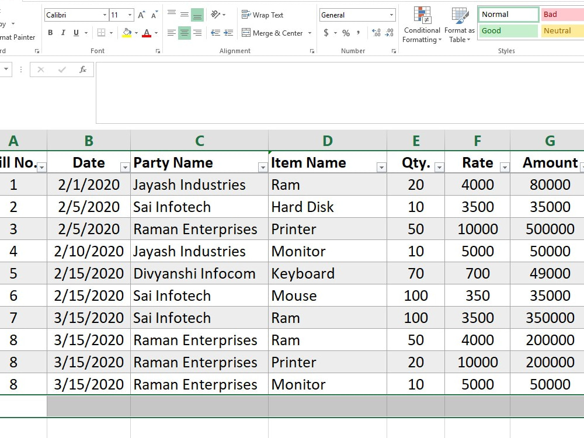Decrease font size icon
Screen dimensions: 584x438
(x=154, y=15)
